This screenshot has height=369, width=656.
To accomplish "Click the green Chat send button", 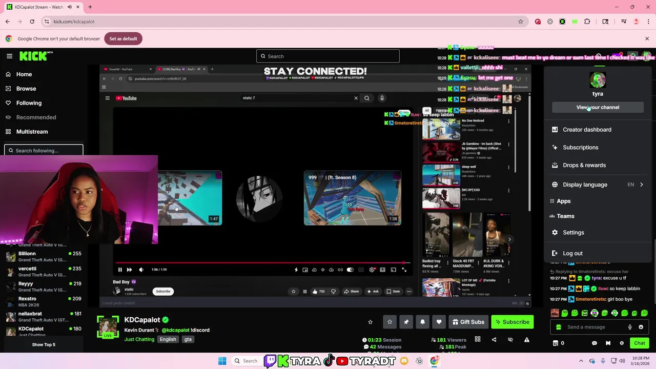I will click(x=640, y=343).
